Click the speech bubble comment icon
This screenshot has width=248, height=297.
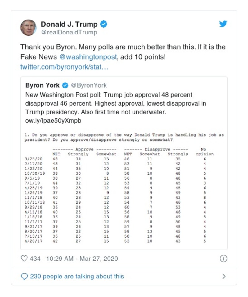(24, 276)
